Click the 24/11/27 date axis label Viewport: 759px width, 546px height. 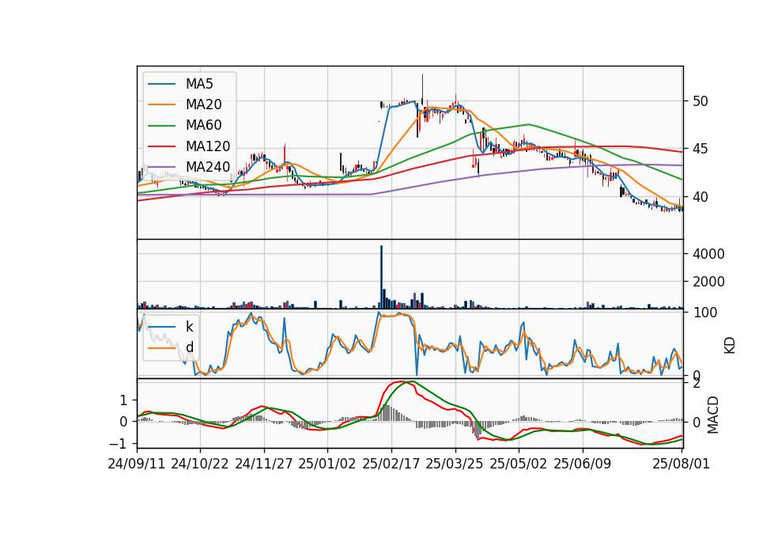coord(264,464)
